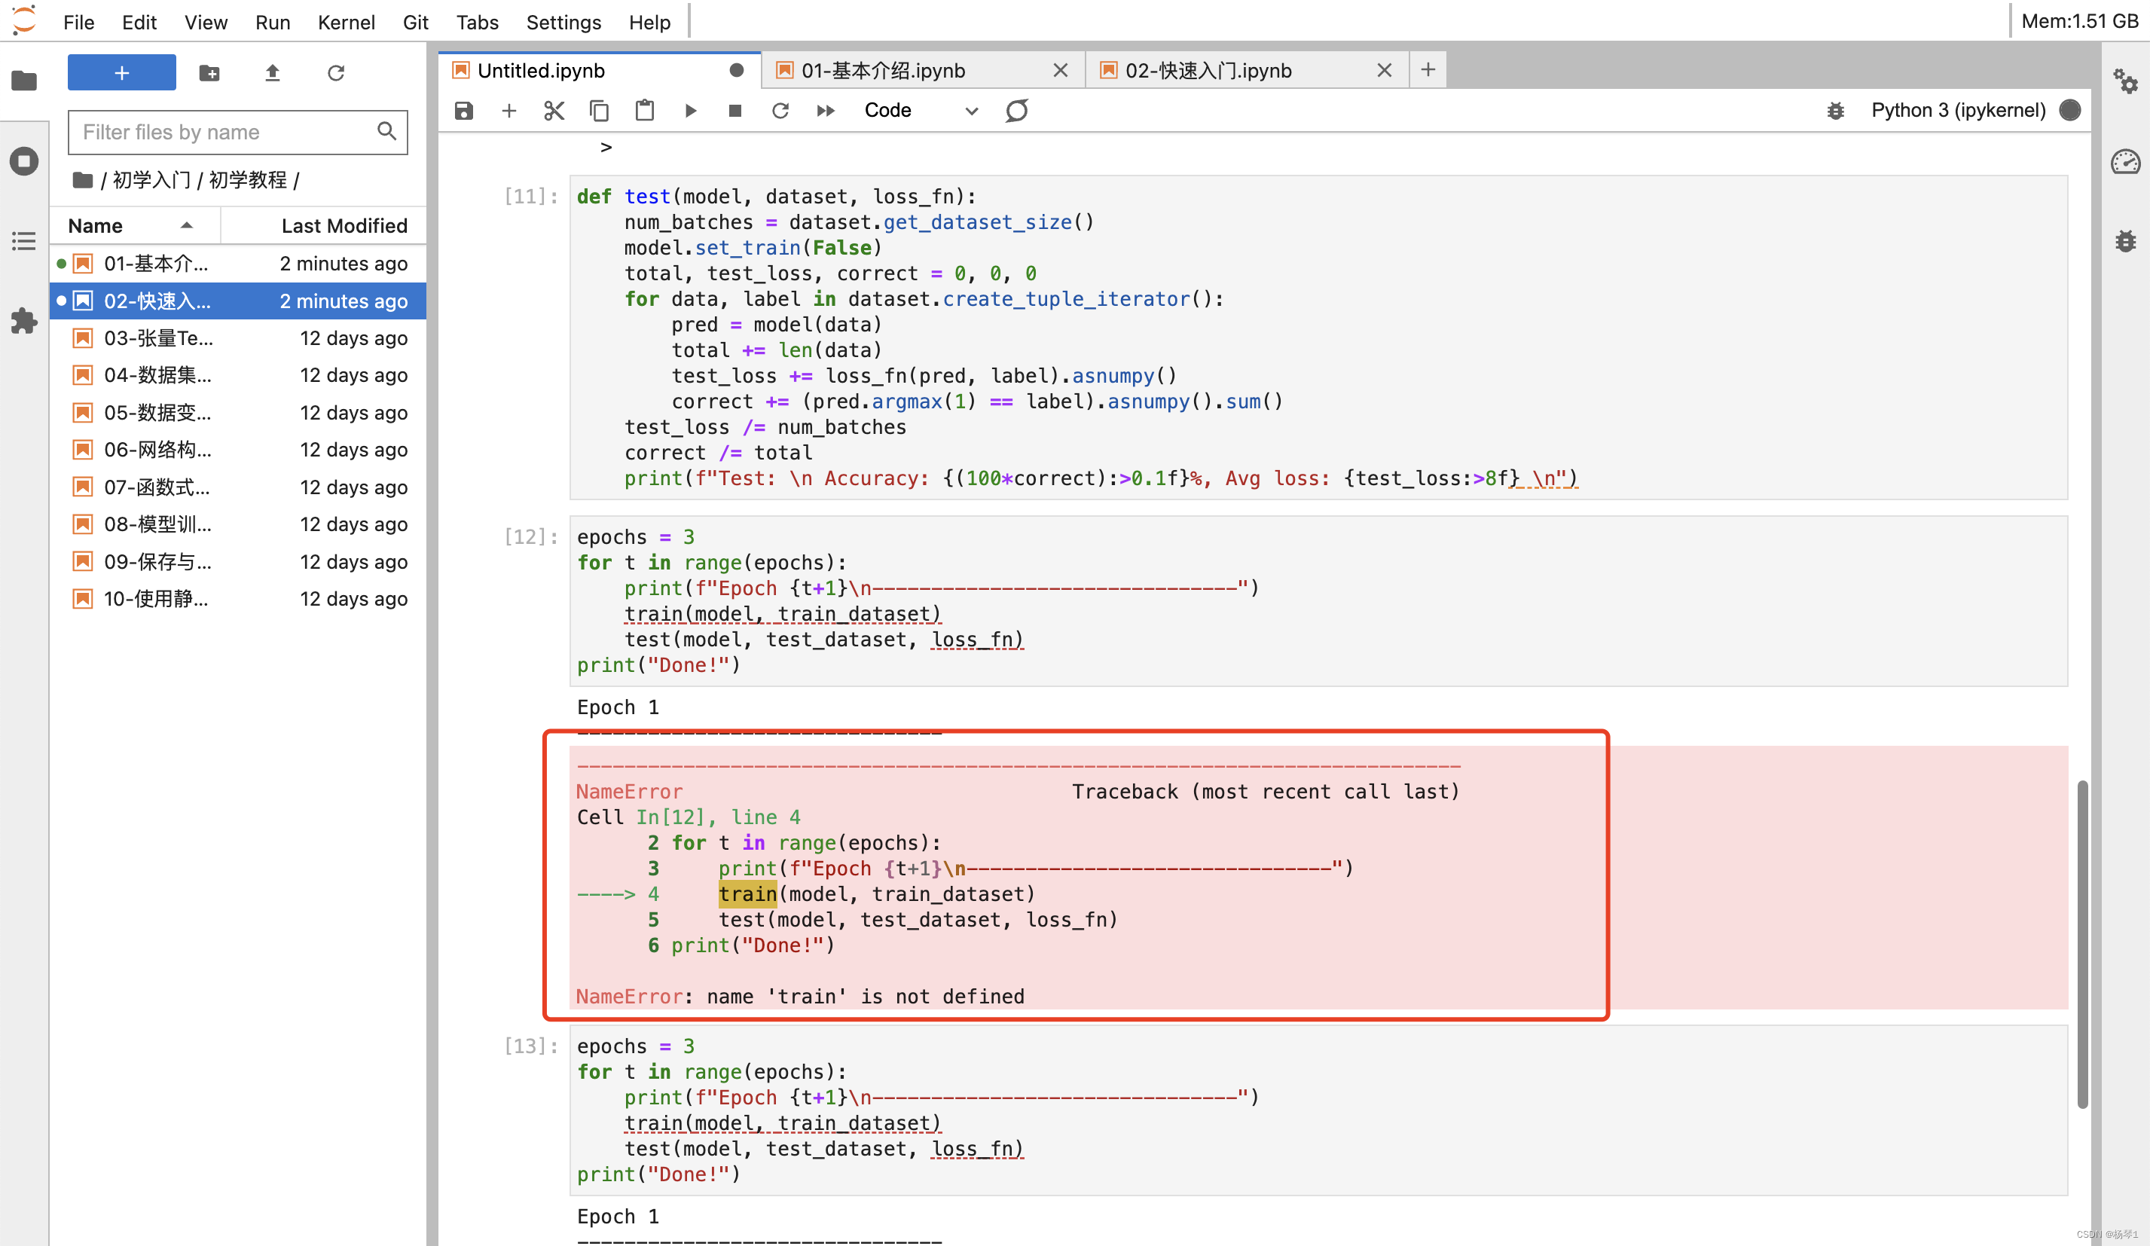Image resolution: width=2150 pixels, height=1246 pixels.
Task: Select file 04-数据集... in browser
Action: [x=238, y=375]
